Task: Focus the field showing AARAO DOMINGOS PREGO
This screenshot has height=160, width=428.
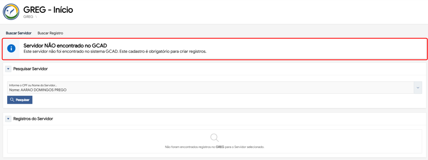Action: (x=210, y=90)
